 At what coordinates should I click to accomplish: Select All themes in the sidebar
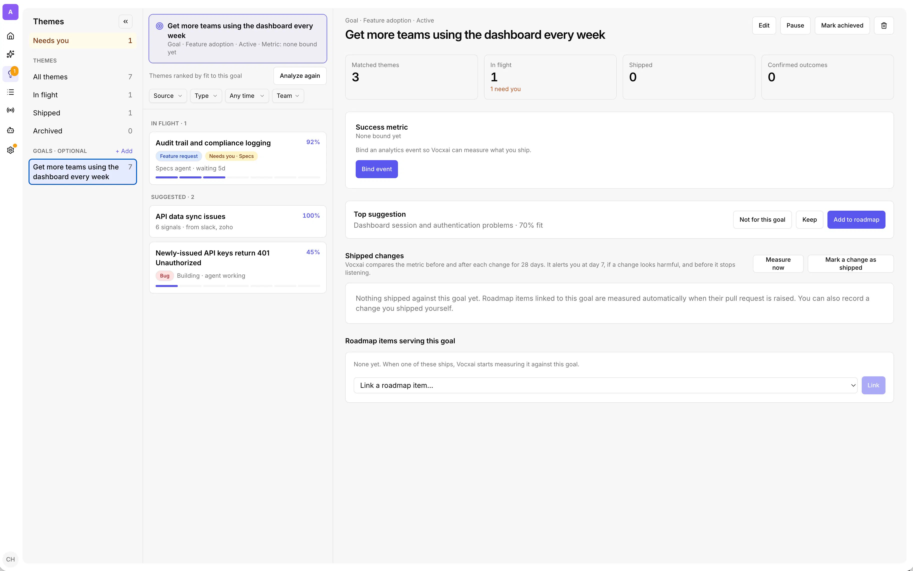pos(83,77)
